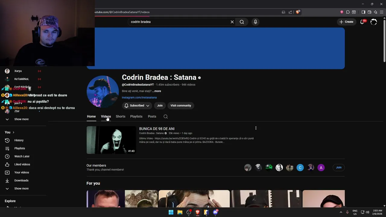Viewport: 386px width, 217px height.
Task: Open the BUNICA DE 98 DE ANI title link
Action: (157, 129)
